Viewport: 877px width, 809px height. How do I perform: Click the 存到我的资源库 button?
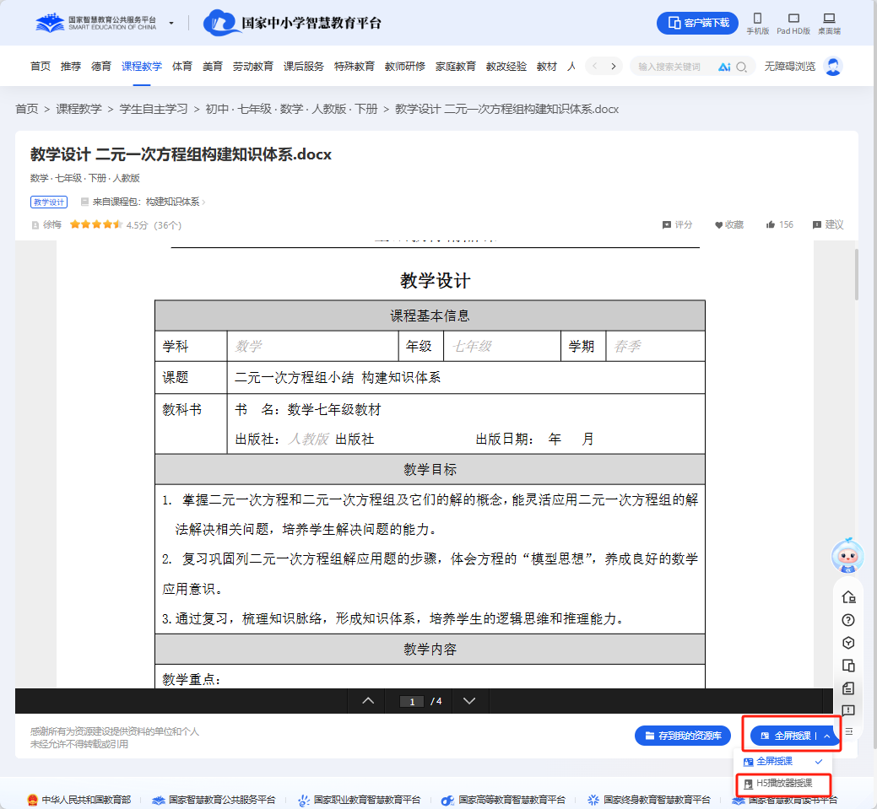coord(682,735)
